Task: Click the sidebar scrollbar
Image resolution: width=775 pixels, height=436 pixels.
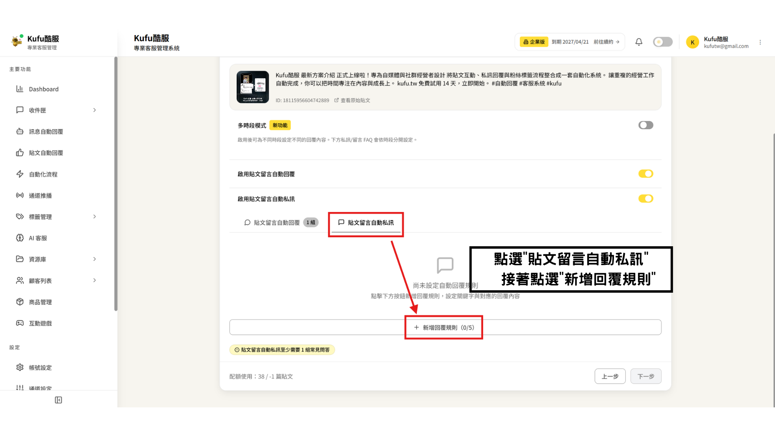Action: pos(116,184)
